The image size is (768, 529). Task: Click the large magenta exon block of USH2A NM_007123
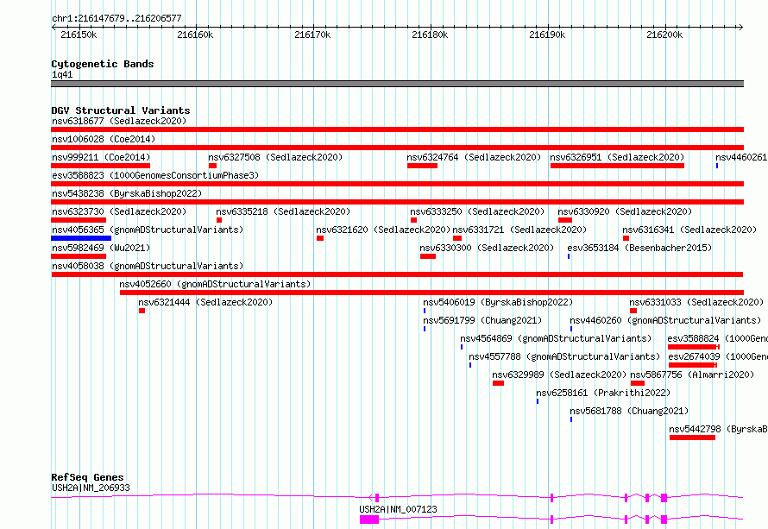pyautogui.click(x=369, y=520)
